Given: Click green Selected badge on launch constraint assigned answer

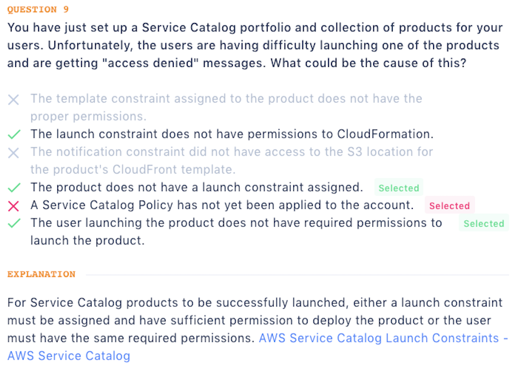Looking at the screenshot, I should tap(398, 188).
